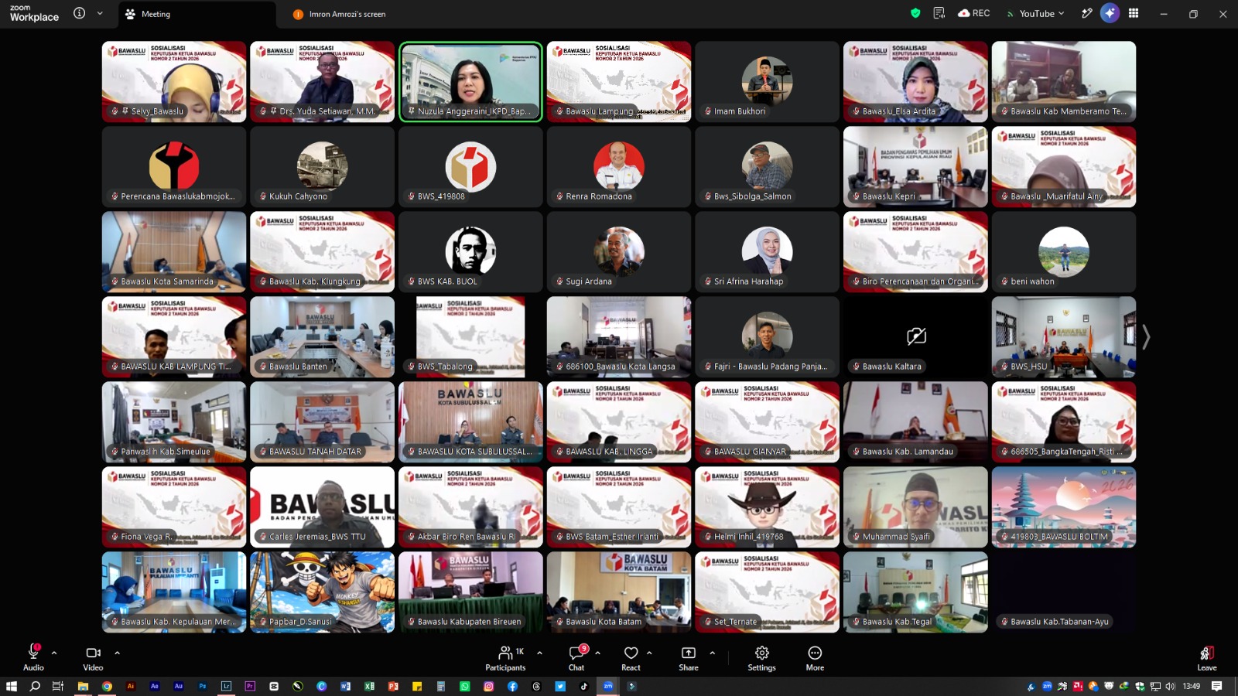This screenshot has width=1238, height=696.
Task: Expand the Video options arrow
Action: (117, 653)
